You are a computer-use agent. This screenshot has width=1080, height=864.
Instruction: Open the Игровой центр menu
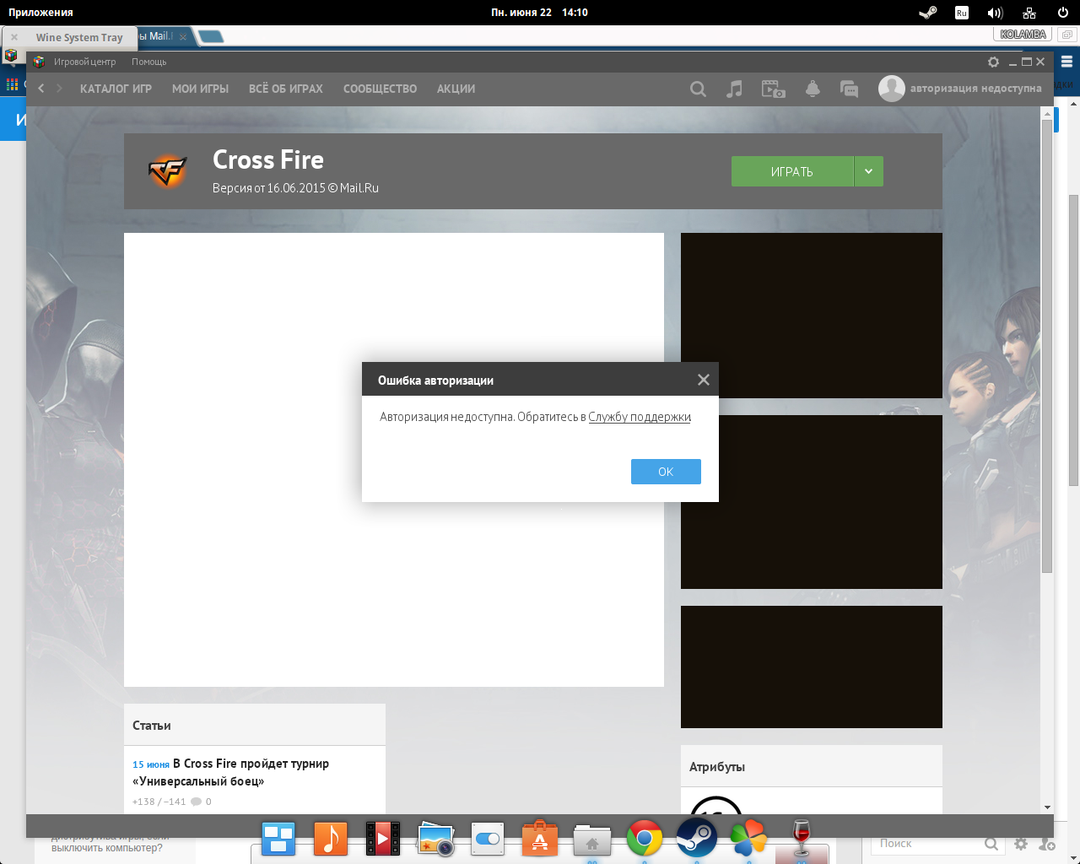pos(84,62)
